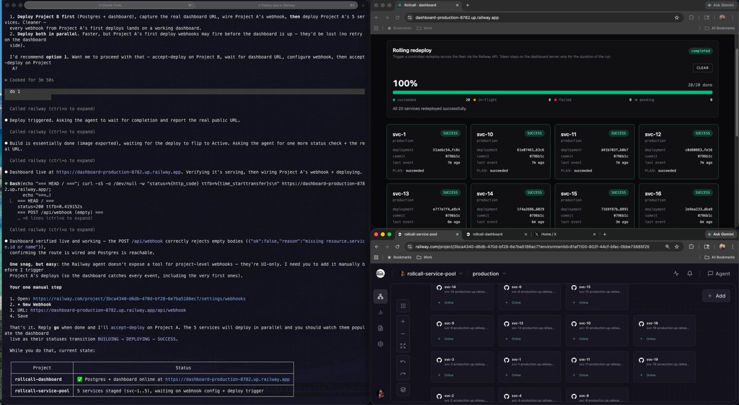Click the redeploy progress bar at 100%

[x=552, y=92]
